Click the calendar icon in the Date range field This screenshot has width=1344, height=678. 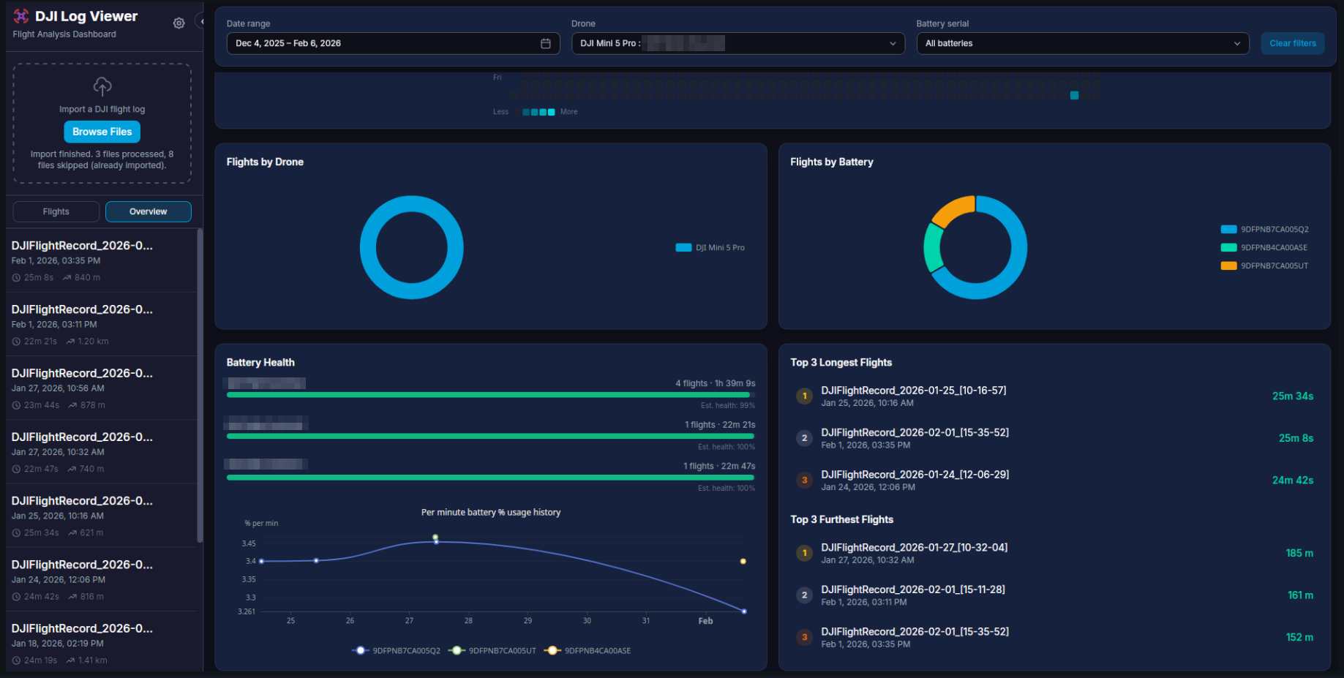pyautogui.click(x=546, y=43)
